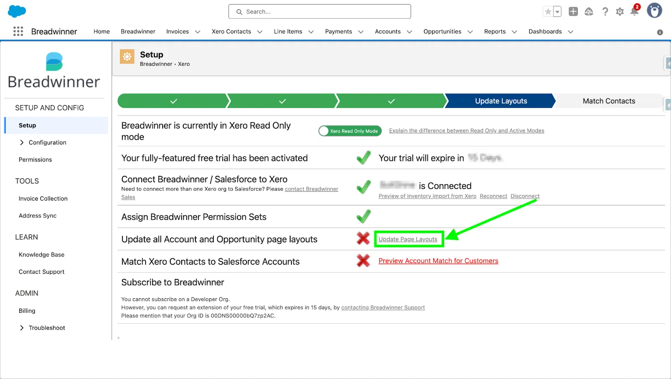This screenshot has width=671, height=379.
Task: Open the Line Items dropdown chevron
Action: pos(311,32)
